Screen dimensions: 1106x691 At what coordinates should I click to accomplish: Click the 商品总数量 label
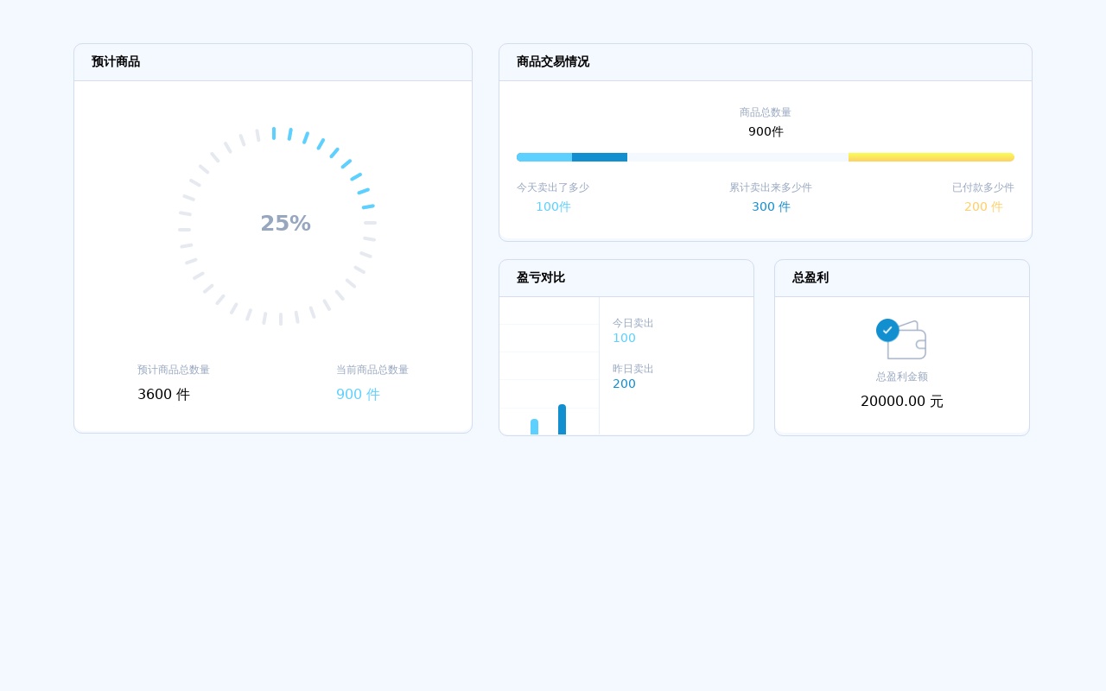coord(766,112)
